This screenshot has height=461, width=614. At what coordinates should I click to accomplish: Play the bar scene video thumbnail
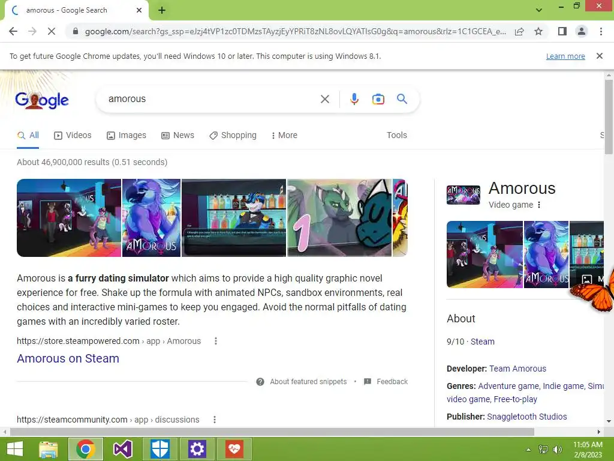click(x=234, y=218)
